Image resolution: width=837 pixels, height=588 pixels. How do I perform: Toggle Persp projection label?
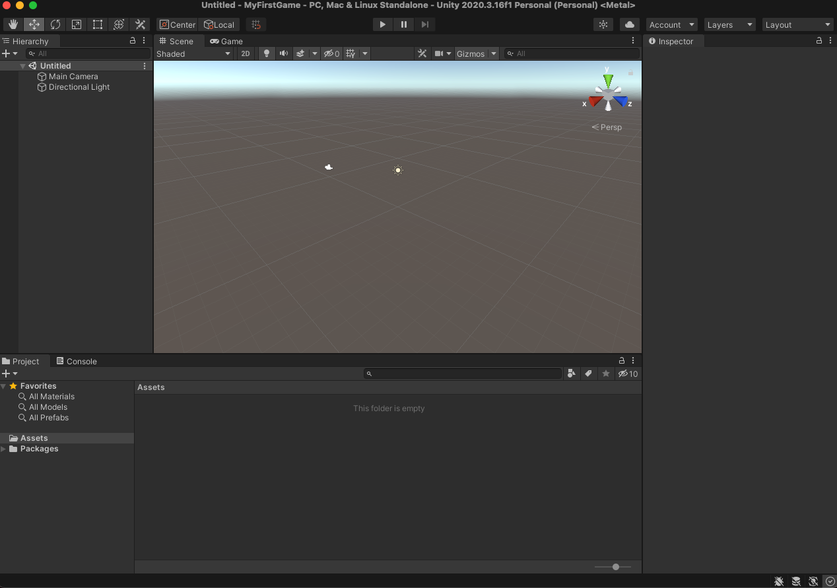pos(607,127)
